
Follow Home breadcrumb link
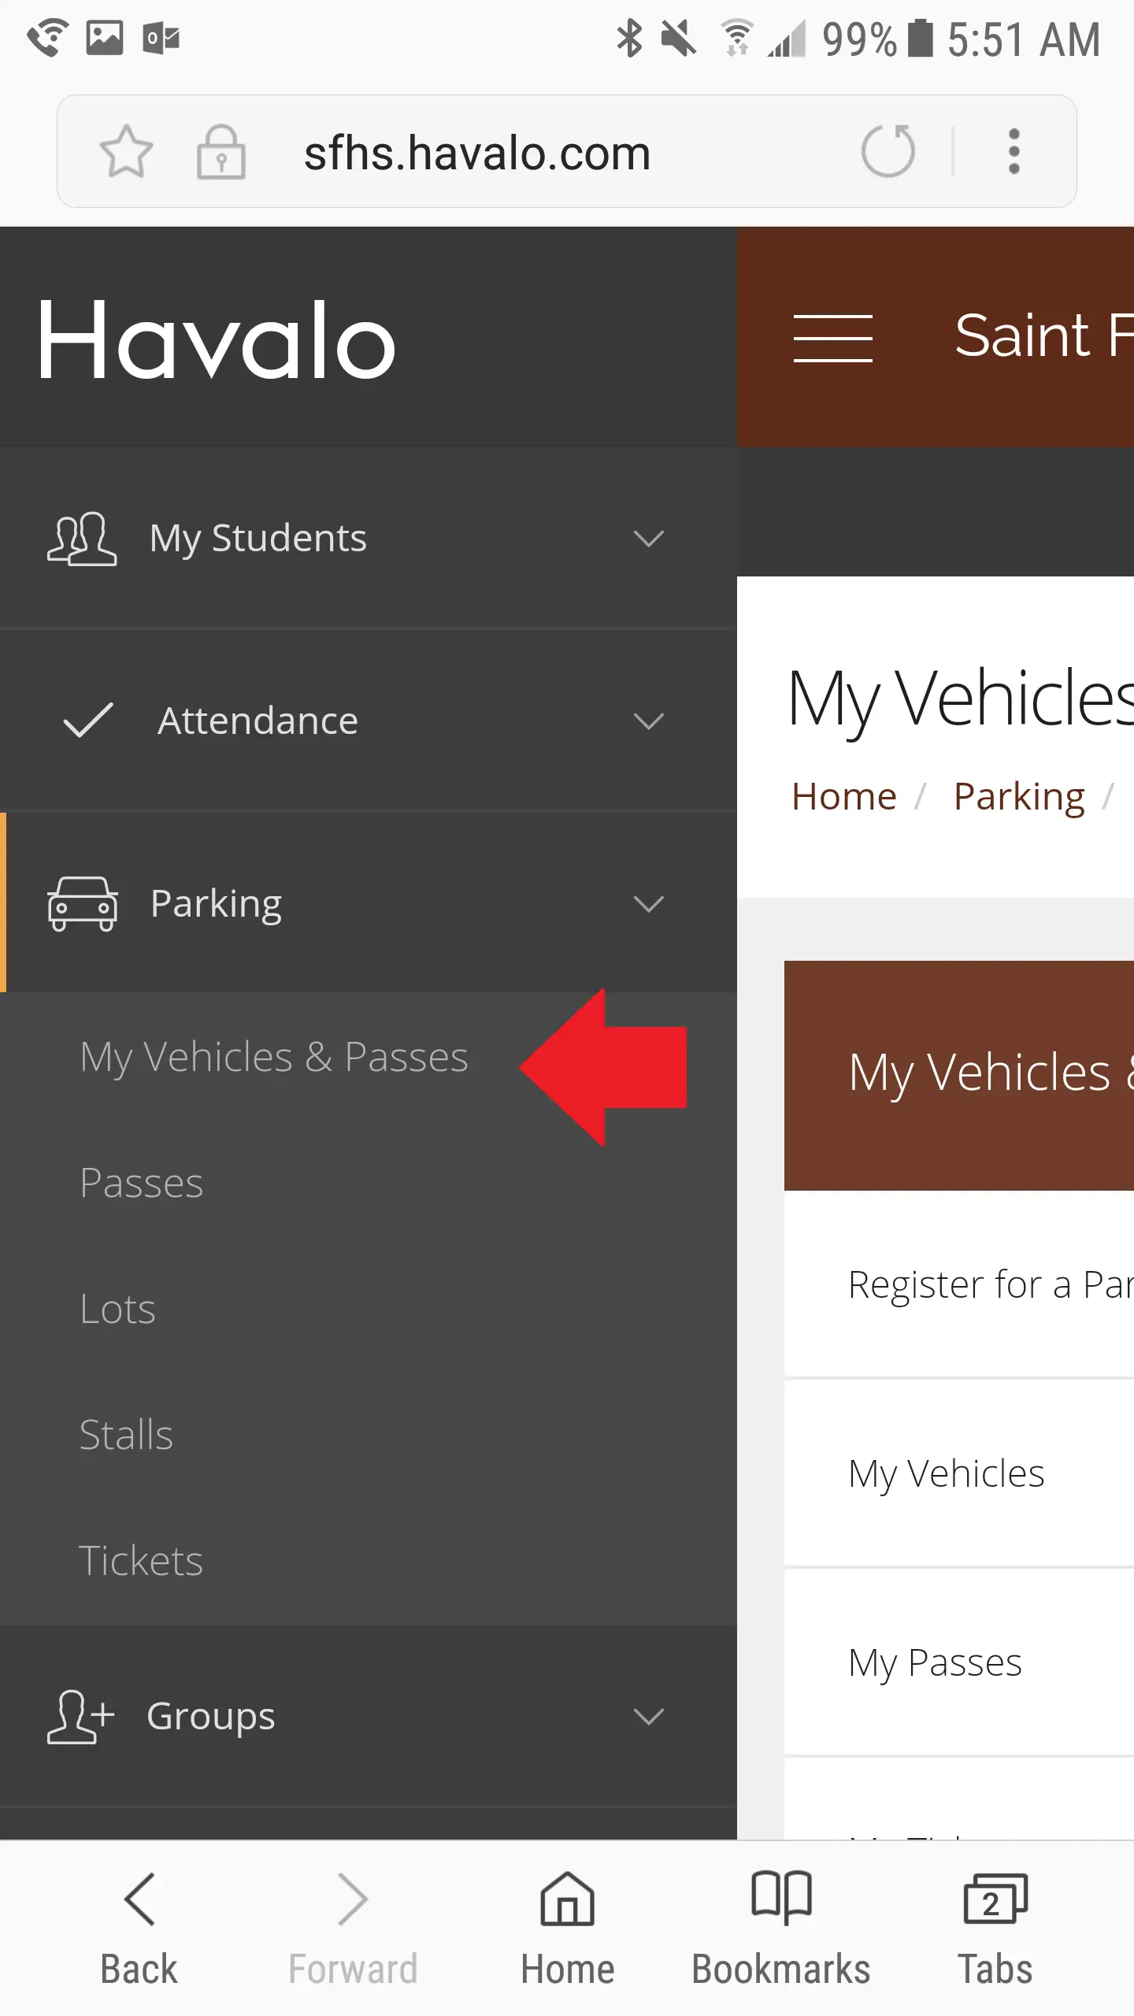pyautogui.click(x=844, y=796)
